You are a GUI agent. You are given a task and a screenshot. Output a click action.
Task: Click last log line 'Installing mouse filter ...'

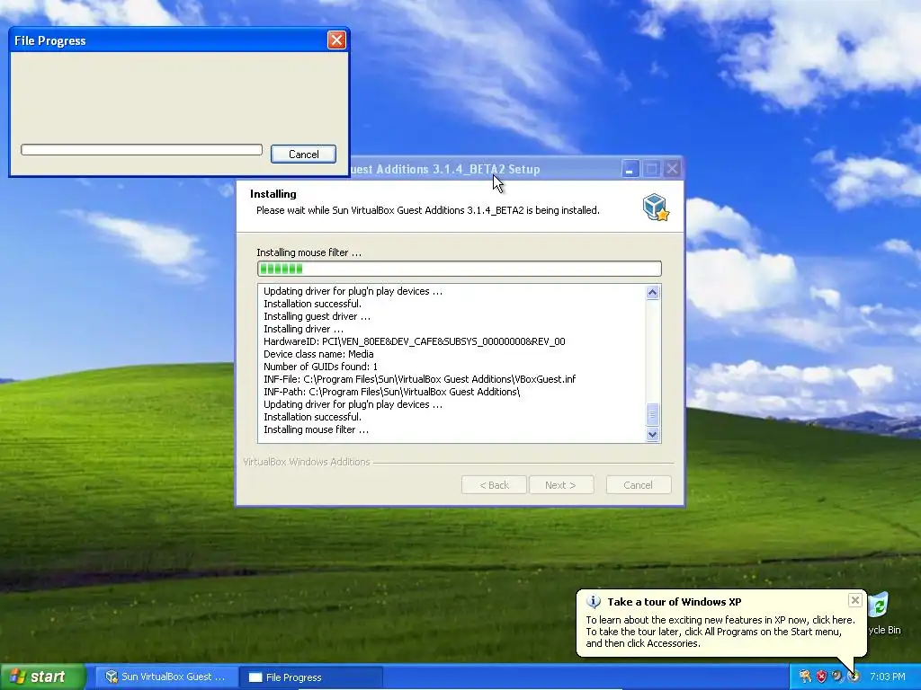316,429
